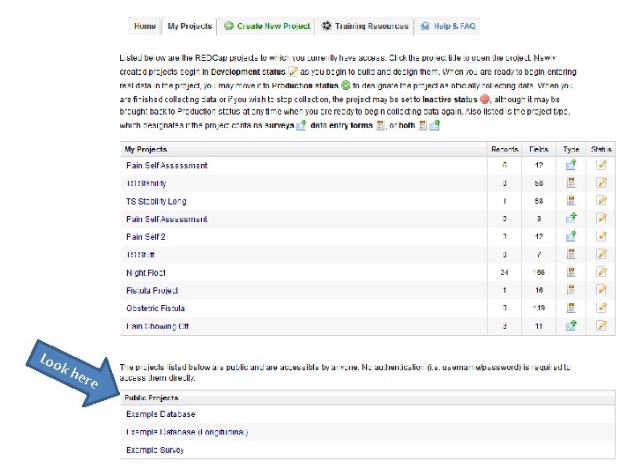Click the Fields column header
This screenshot has height=476, width=635.
[x=539, y=149]
